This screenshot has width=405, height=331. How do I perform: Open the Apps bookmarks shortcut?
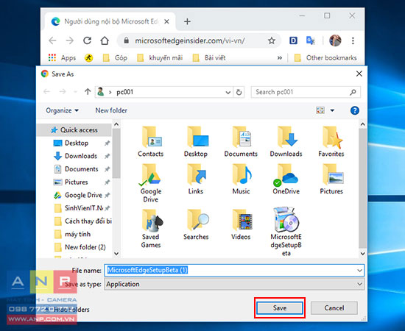(62, 58)
